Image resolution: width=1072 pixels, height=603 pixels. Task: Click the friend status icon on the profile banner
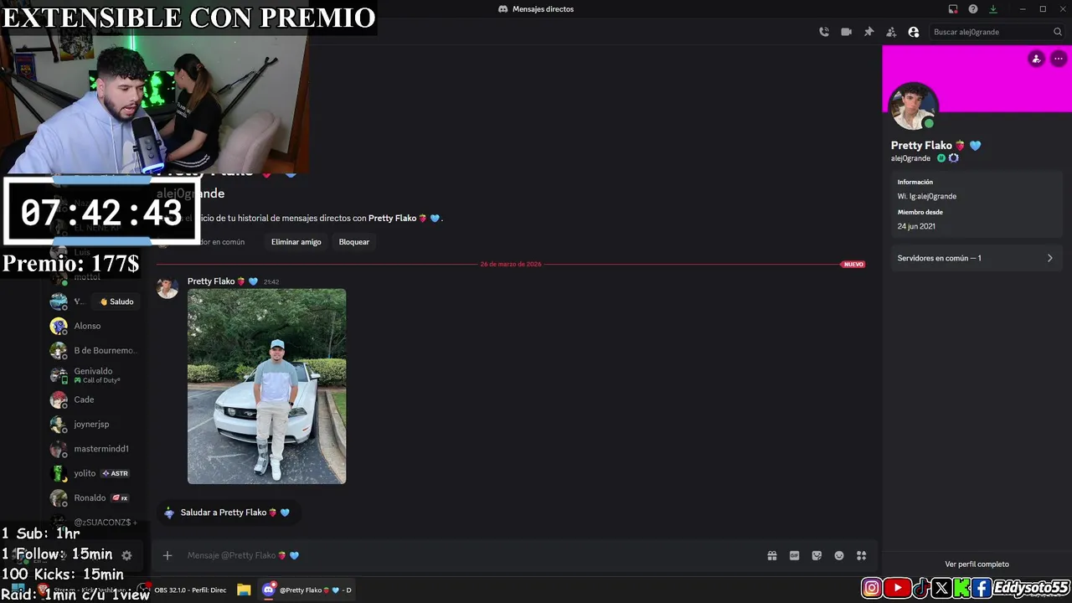[x=1036, y=59]
